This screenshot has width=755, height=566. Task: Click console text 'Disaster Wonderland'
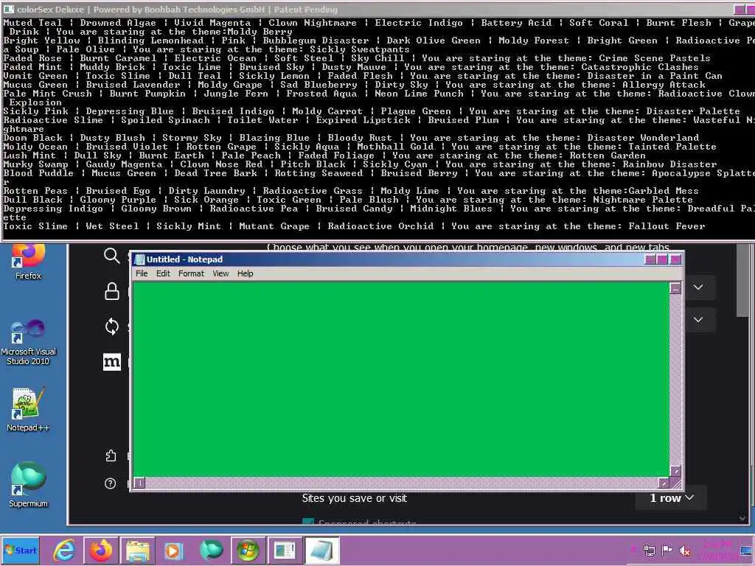click(x=643, y=138)
